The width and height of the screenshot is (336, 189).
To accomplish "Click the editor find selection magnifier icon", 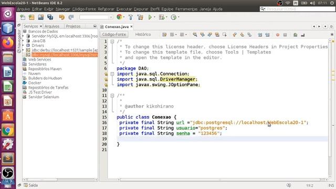I will point(195,35).
